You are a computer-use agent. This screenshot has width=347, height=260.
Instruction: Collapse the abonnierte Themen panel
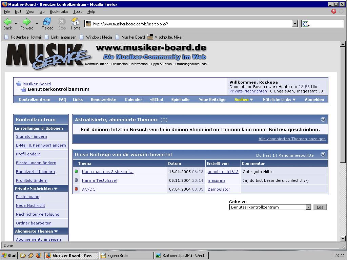323,120
